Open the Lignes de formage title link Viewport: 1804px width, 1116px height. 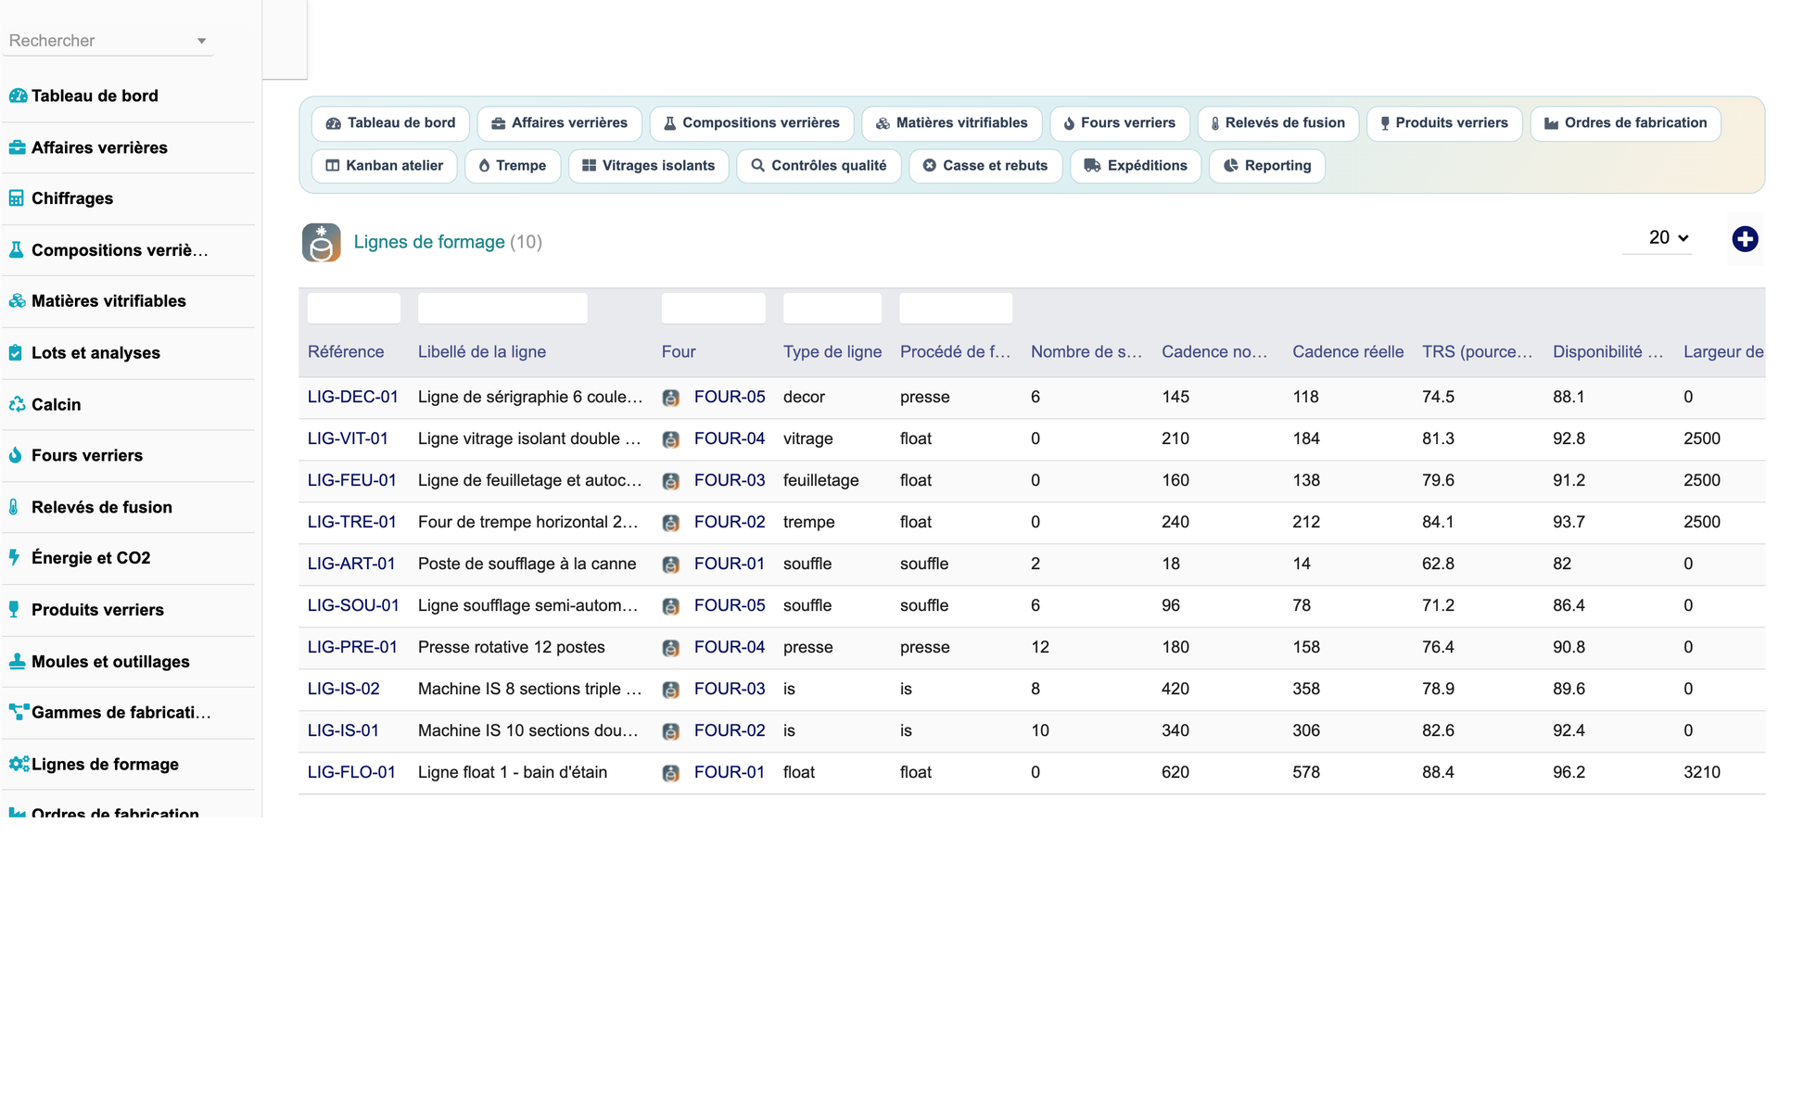click(429, 242)
